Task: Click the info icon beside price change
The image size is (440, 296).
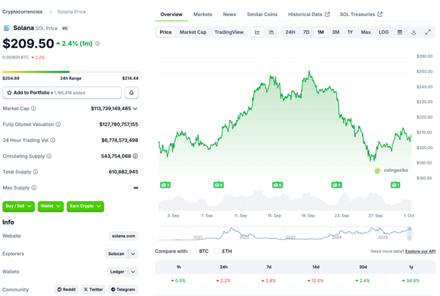Action: 98,44
